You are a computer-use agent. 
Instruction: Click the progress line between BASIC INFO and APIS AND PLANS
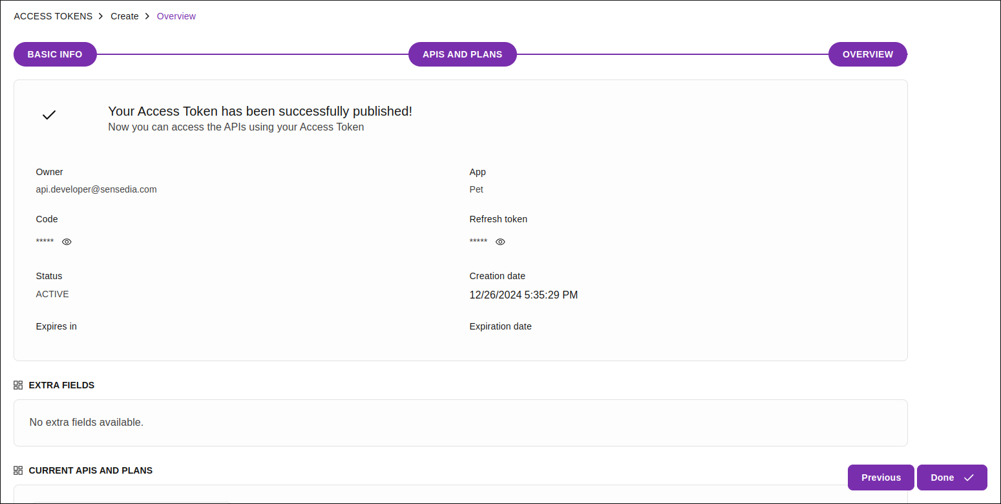pyautogui.click(x=252, y=54)
